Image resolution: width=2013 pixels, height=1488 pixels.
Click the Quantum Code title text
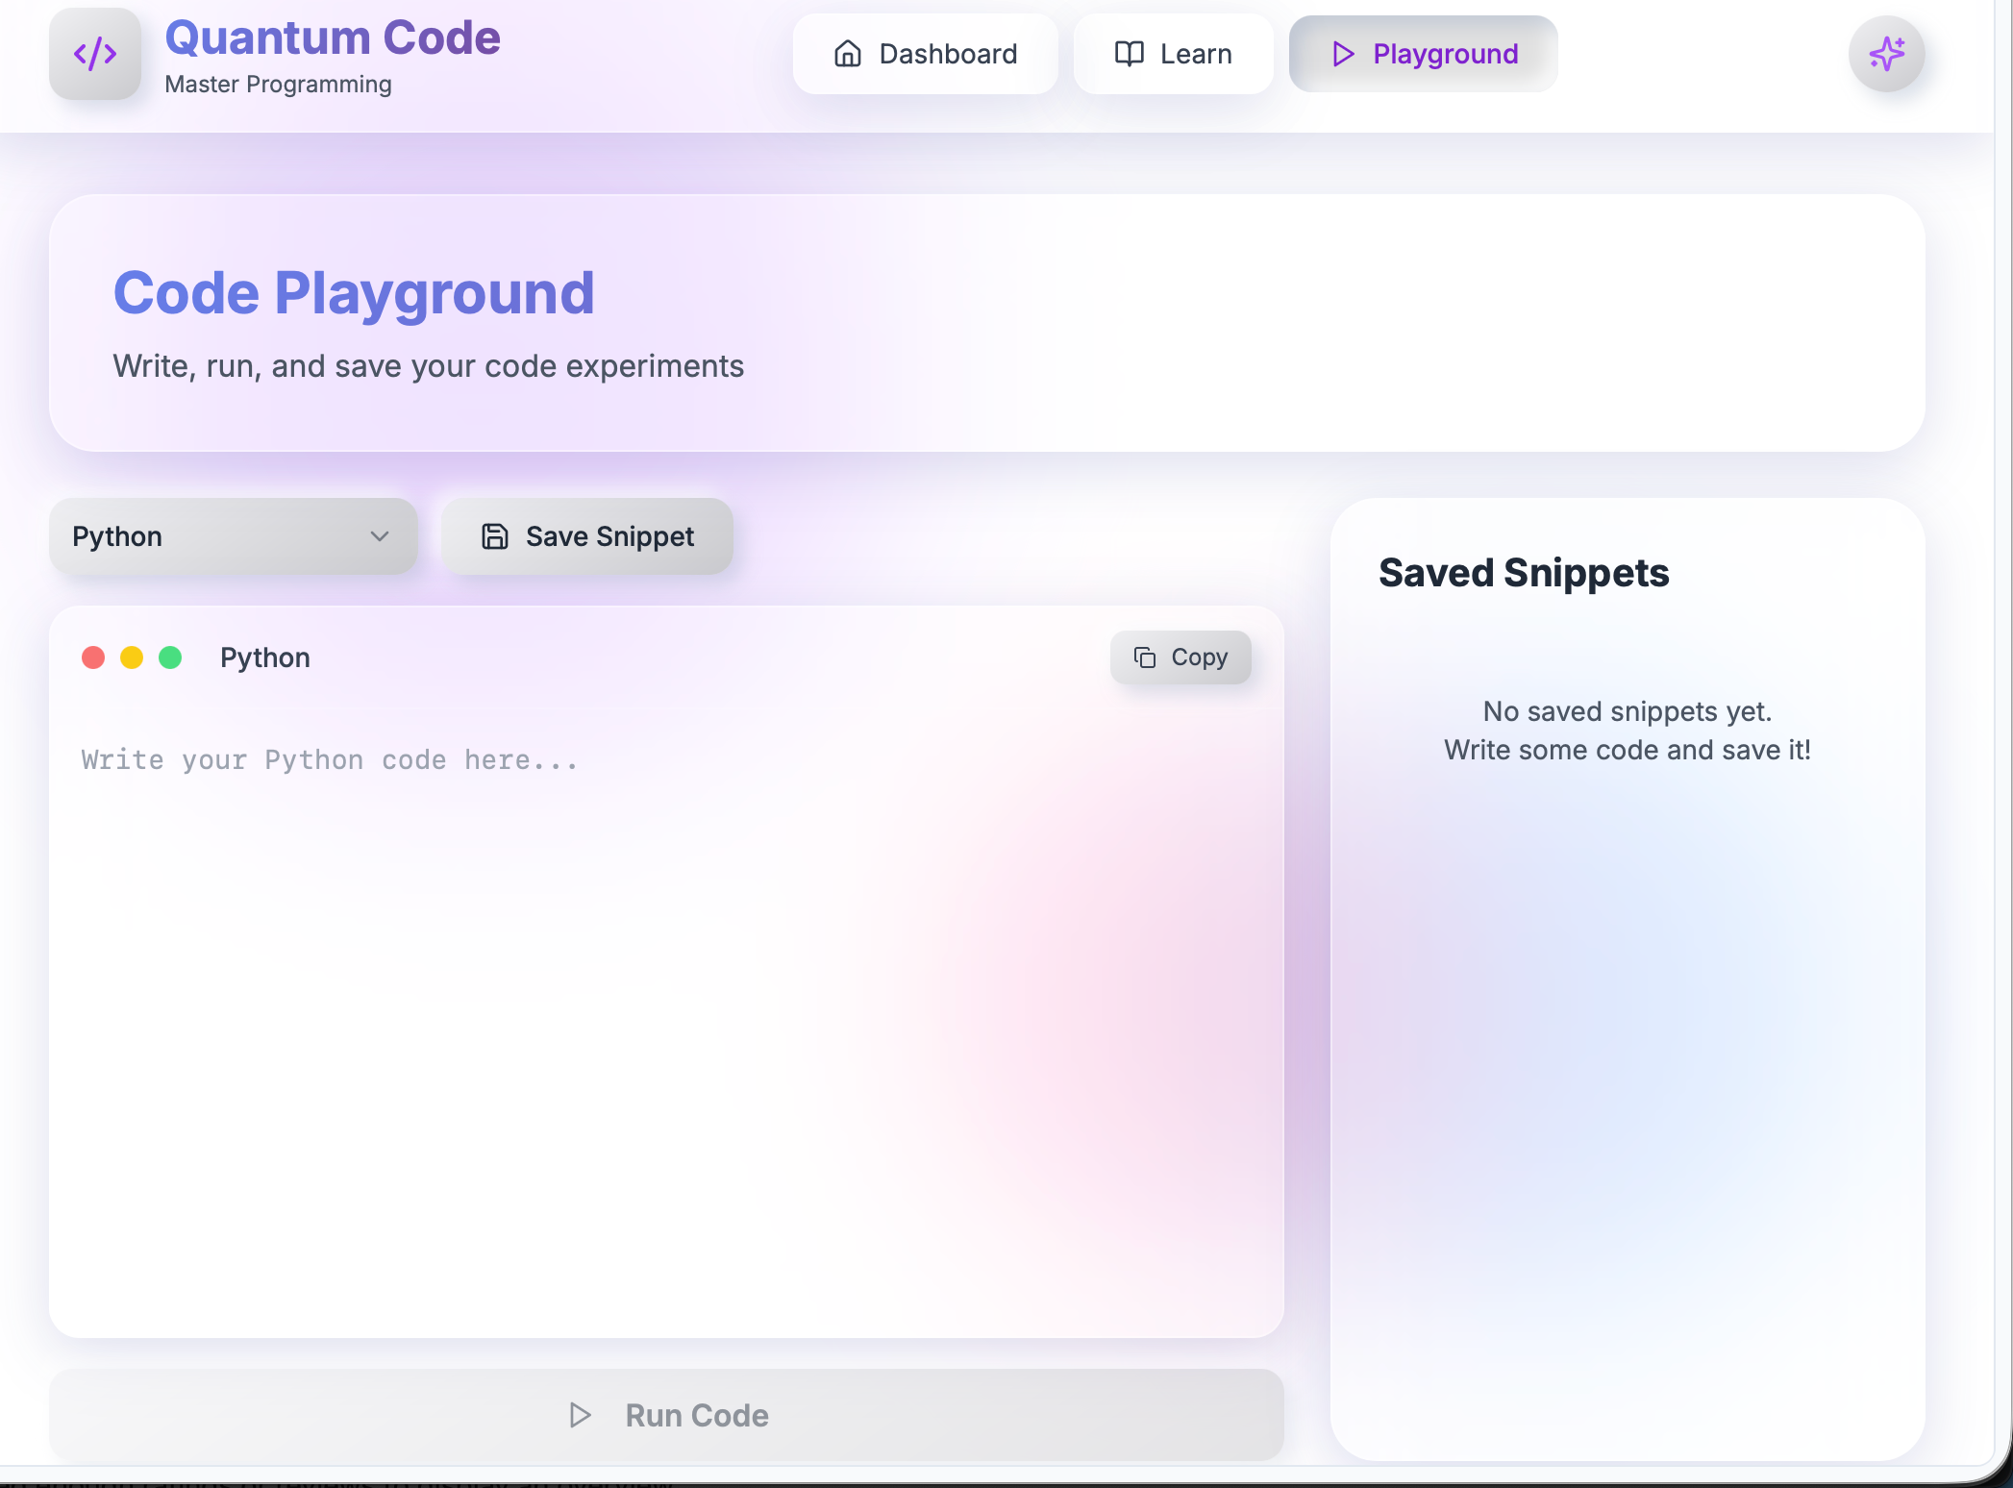pyautogui.click(x=333, y=38)
